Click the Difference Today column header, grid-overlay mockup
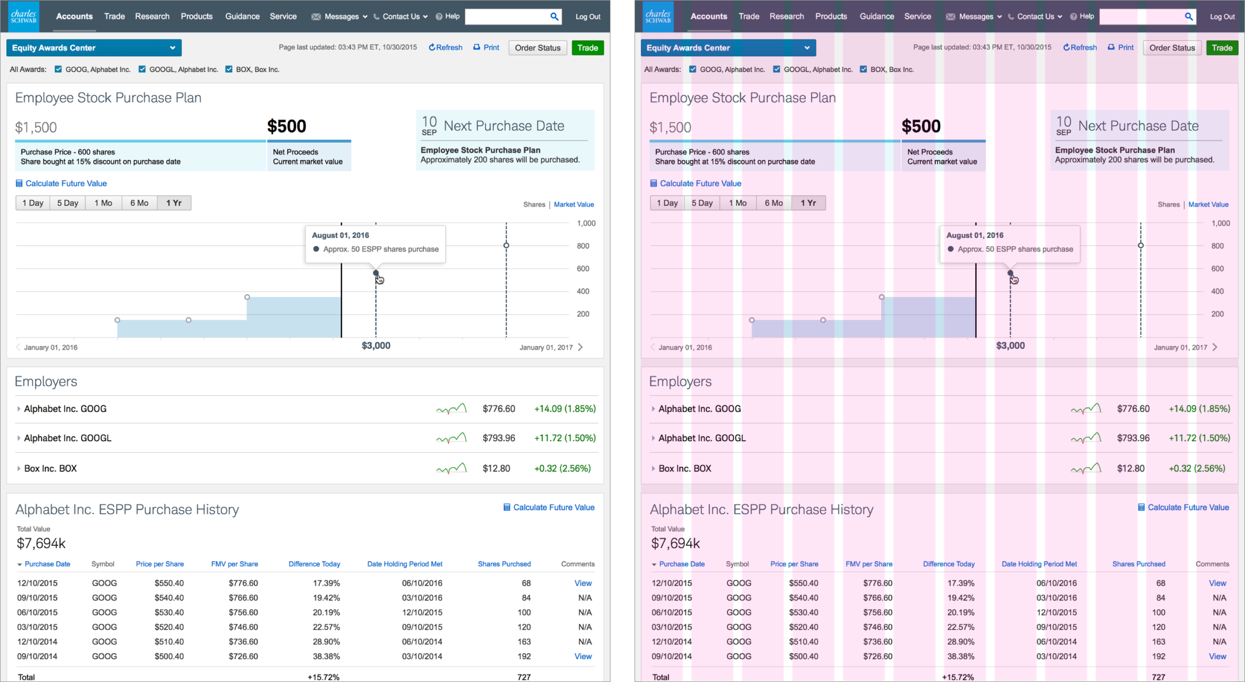Screen dimensions: 1245x682 (x=949, y=564)
